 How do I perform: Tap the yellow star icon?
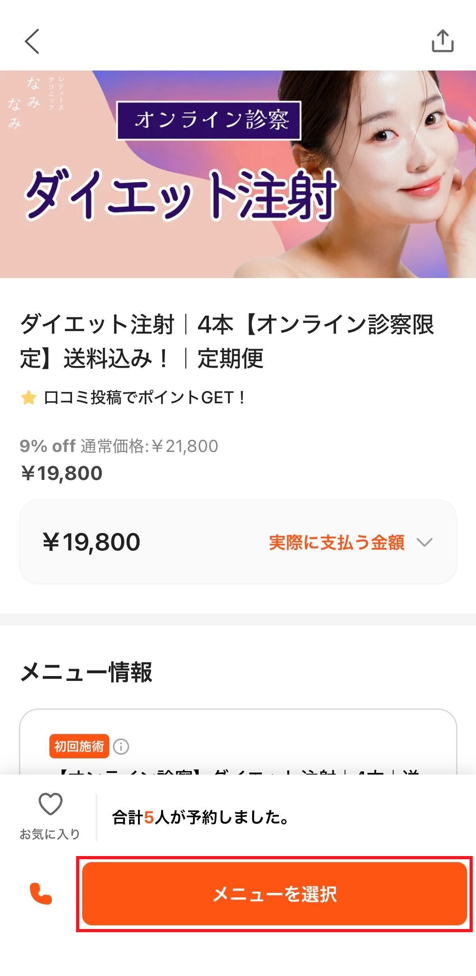point(29,398)
